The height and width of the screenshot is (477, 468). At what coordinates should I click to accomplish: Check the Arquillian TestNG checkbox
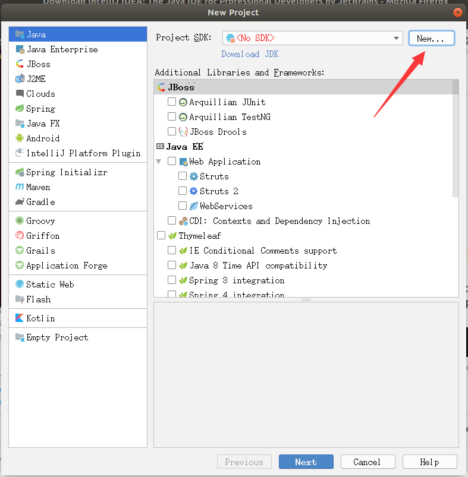[172, 116]
